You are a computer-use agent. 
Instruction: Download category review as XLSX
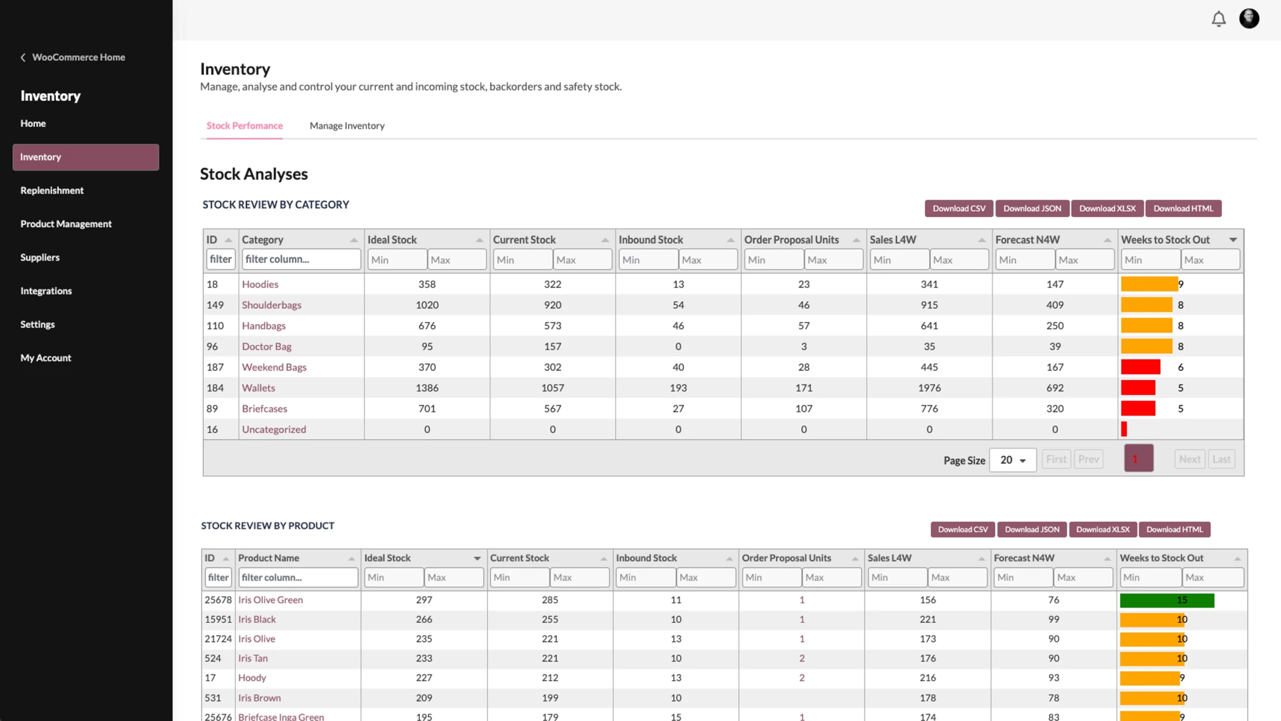pos(1107,208)
